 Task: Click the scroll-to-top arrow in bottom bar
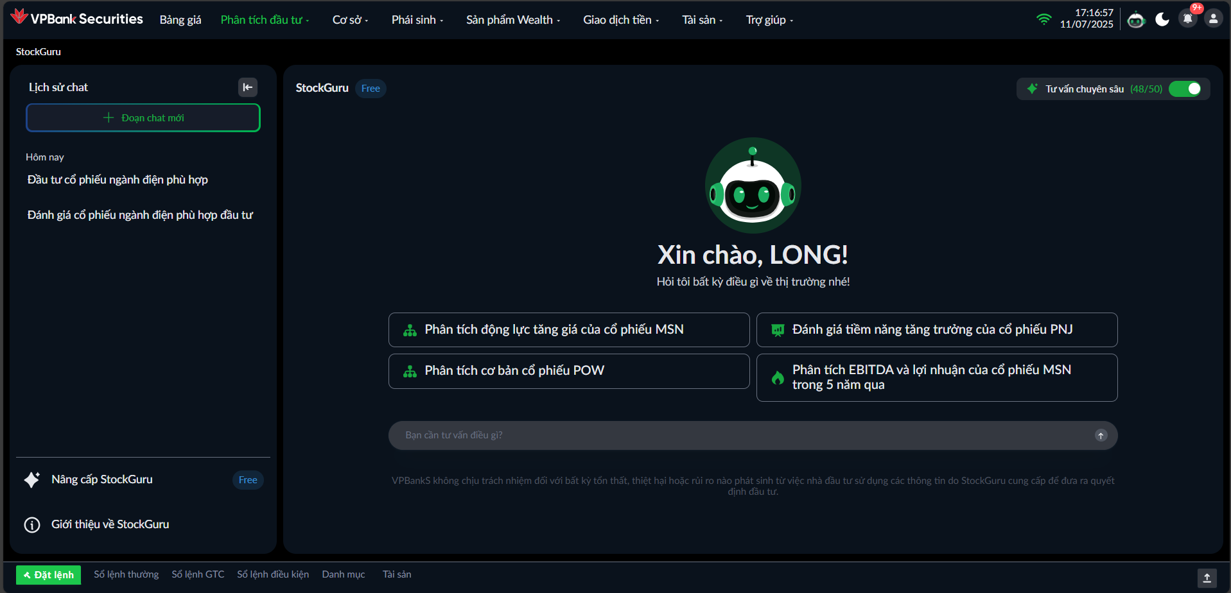tap(1207, 578)
